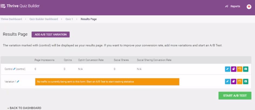Archive the Control variation with green icon
Image resolution: width=255 pixels, height=110 pixels.
(246, 69)
